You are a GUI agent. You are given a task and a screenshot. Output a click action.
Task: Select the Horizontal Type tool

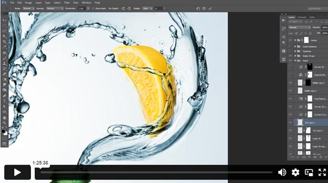tap(4, 101)
